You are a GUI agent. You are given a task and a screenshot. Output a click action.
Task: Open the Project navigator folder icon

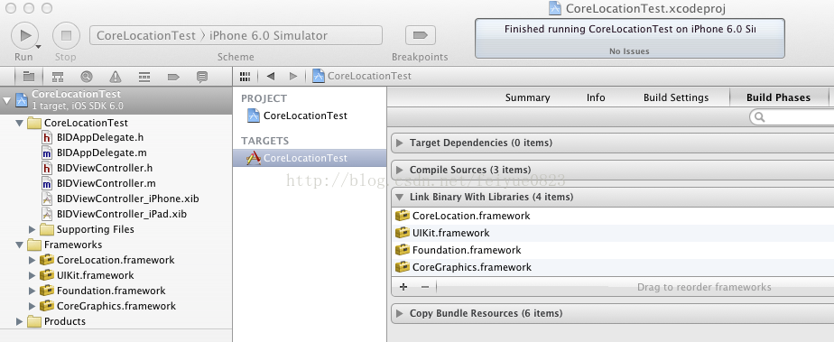click(29, 77)
